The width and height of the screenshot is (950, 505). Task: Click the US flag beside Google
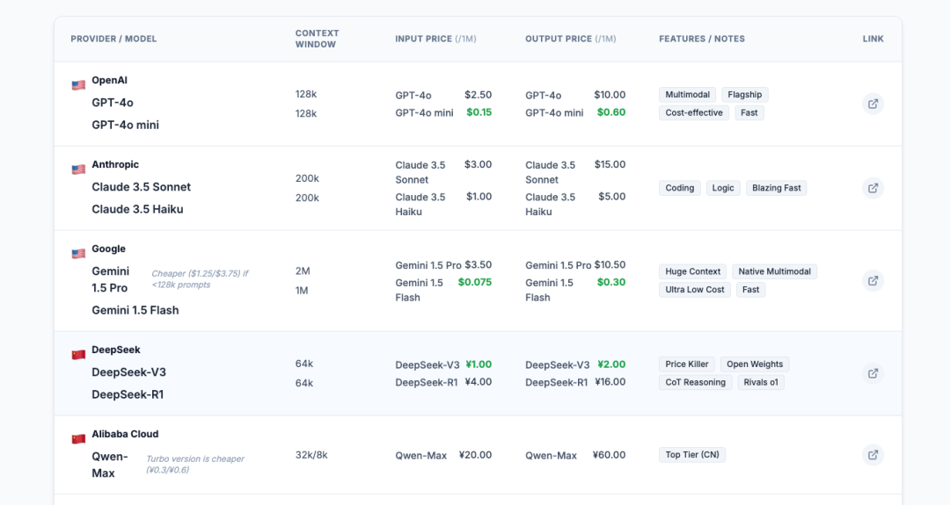(x=78, y=254)
